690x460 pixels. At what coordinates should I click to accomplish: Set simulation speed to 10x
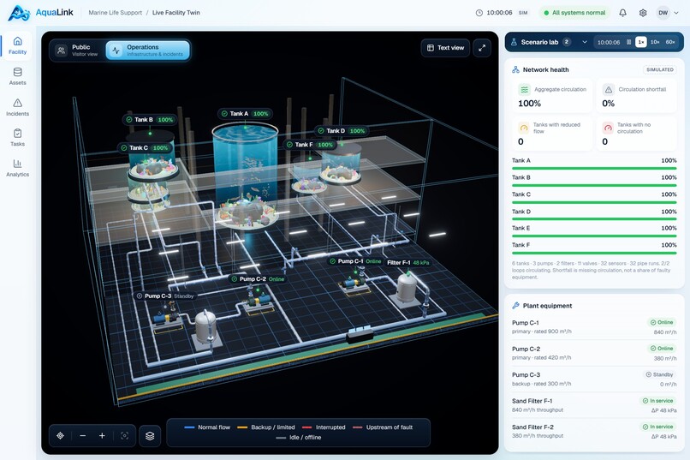(655, 42)
